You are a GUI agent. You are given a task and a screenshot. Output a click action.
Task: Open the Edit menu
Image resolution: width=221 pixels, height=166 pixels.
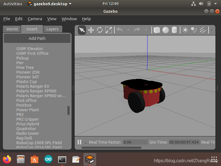tap(19, 19)
